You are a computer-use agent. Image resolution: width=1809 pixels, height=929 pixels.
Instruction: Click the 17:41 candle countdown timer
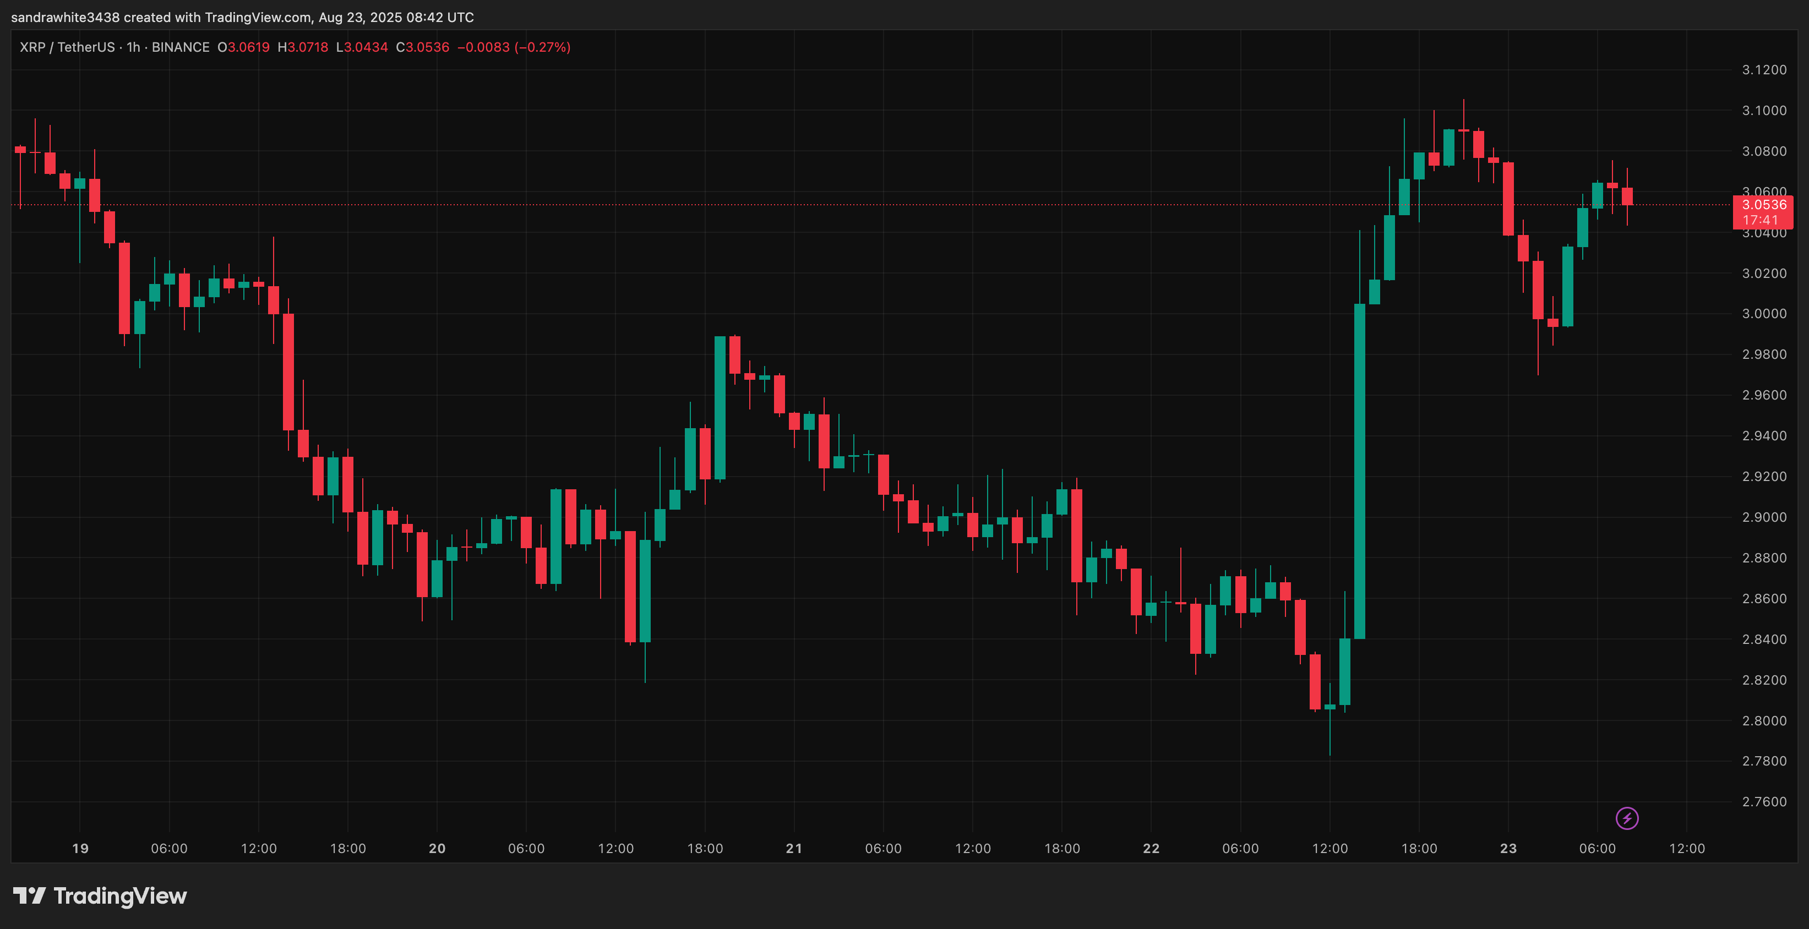click(1760, 220)
